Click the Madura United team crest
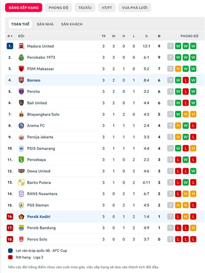 21,46
